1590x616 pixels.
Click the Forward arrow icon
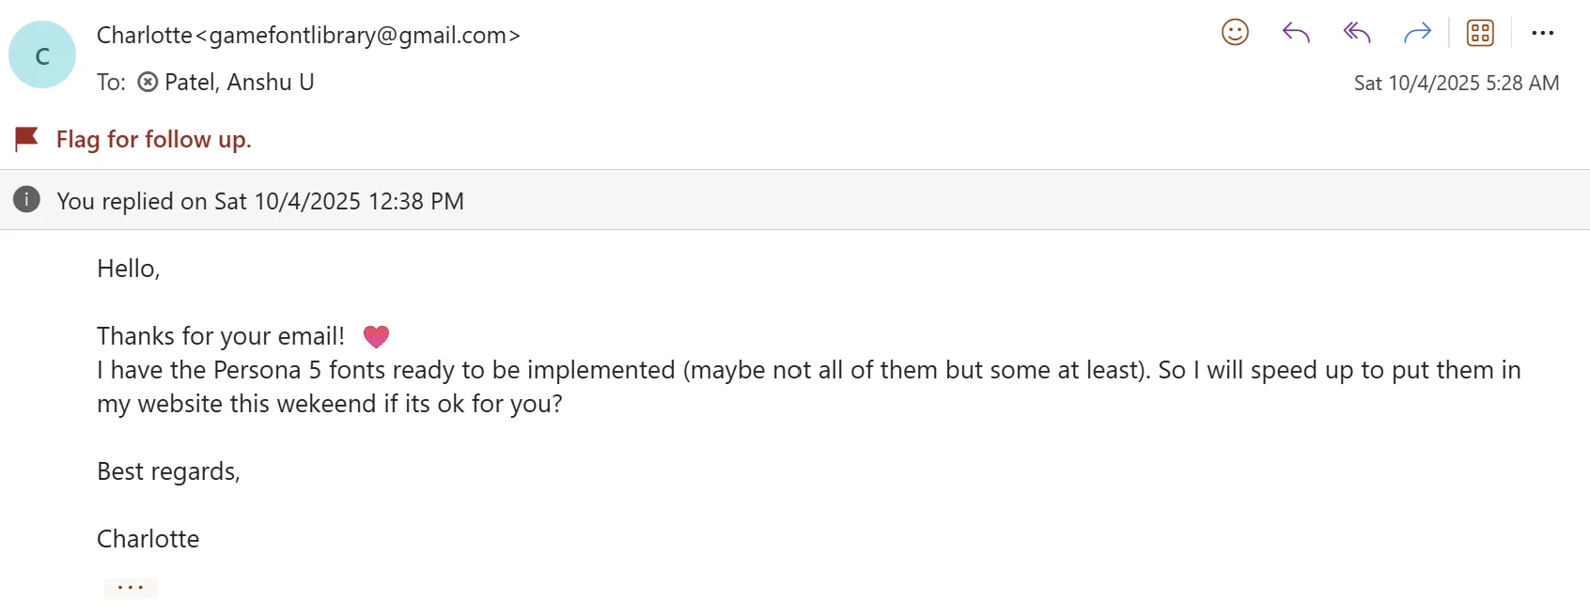1417,33
